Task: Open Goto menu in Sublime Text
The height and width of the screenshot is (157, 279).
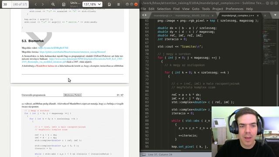Action: [196, 9]
